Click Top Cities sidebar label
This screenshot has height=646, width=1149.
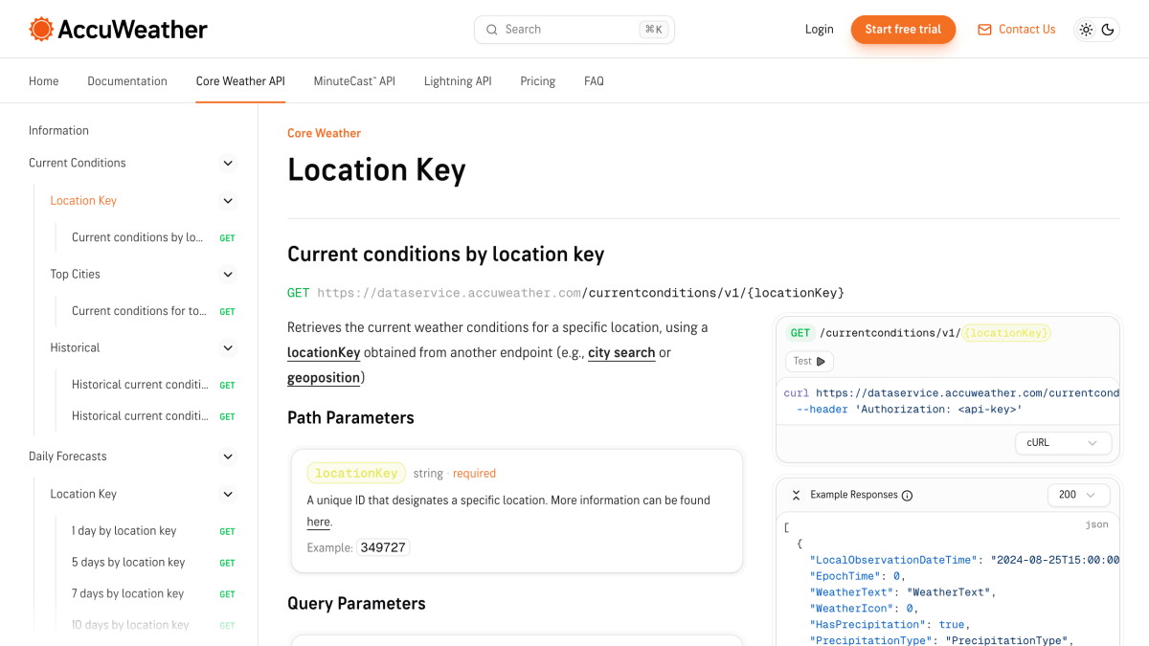(x=76, y=275)
